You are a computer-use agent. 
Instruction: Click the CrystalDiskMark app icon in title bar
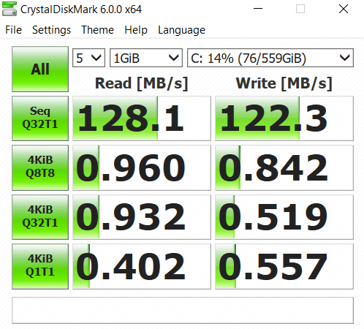tap(10, 10)
